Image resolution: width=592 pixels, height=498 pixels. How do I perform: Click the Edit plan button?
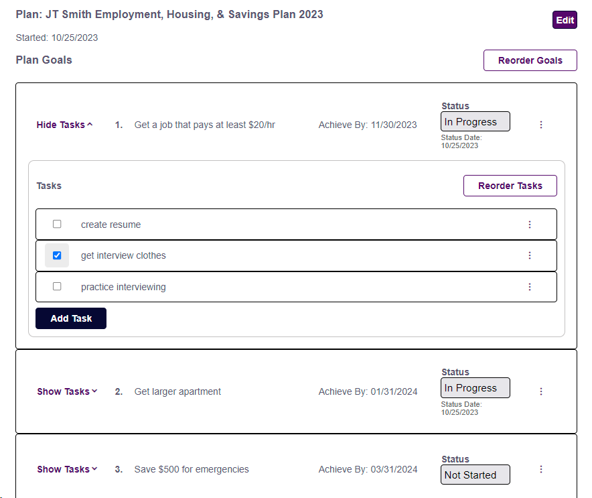[x=565, y=20]
